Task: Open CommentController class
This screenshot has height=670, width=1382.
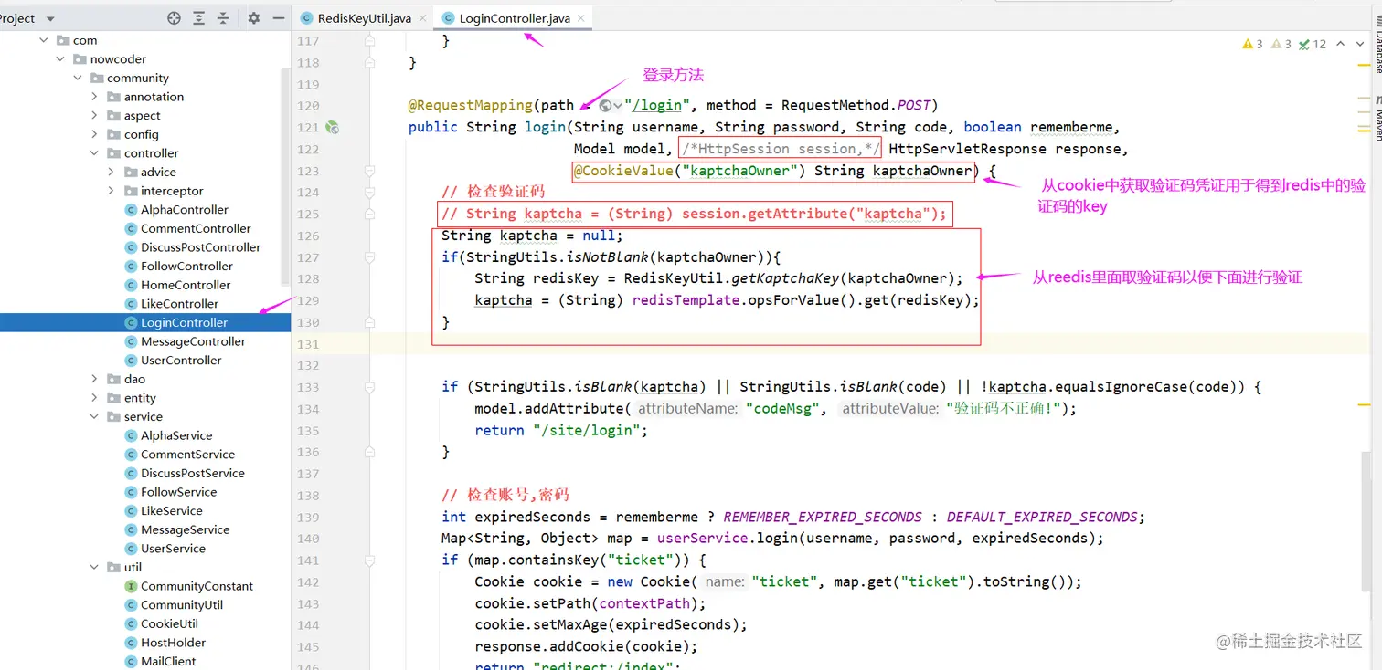Action: coord(196,228)
